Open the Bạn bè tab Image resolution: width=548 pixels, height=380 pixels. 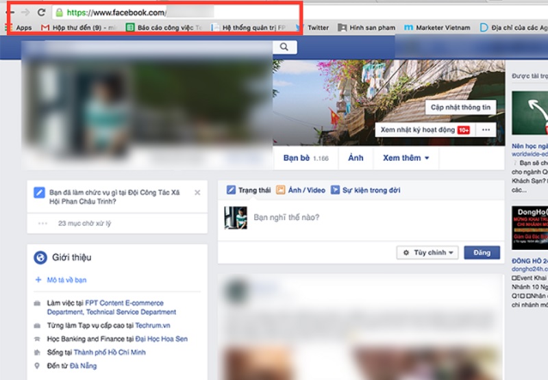click(x=306, y=158)
